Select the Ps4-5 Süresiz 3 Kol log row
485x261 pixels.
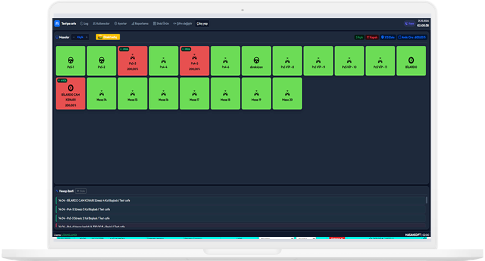(x=241, y=209)
